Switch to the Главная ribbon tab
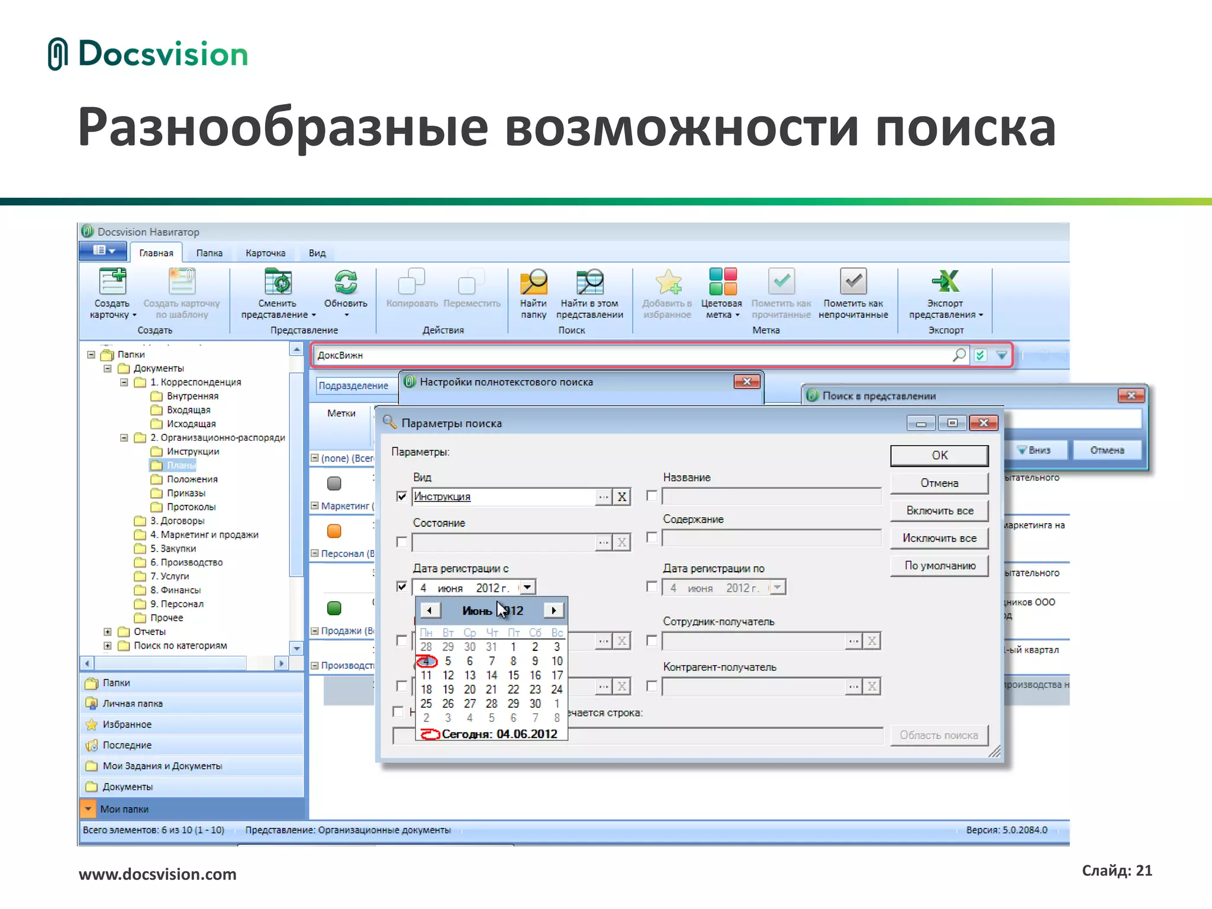The image size is (1212, 909). pos(156,253)
